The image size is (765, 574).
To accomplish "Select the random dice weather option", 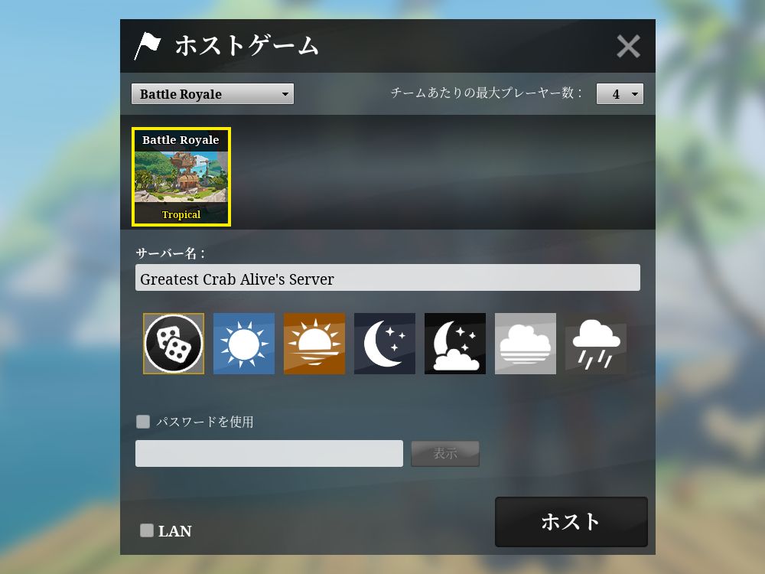I will (173, 344).
